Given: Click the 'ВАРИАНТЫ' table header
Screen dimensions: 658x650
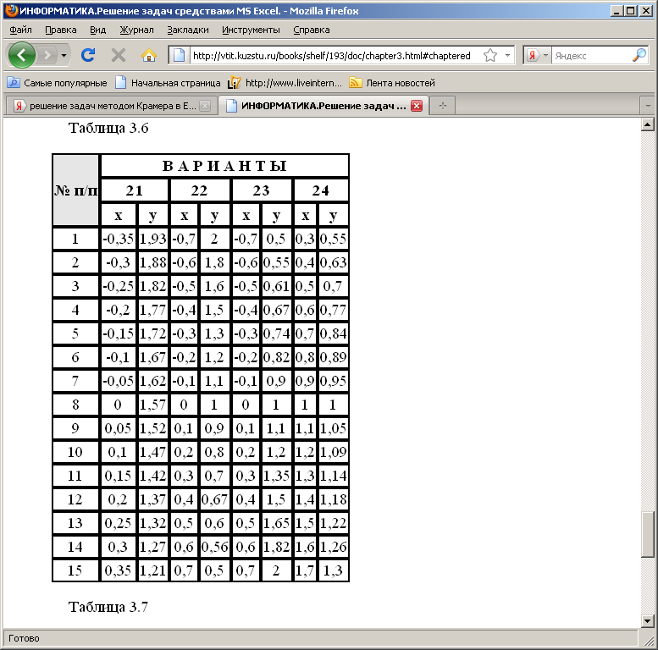Looking at the screenshot, I should (x=225, y=166).
